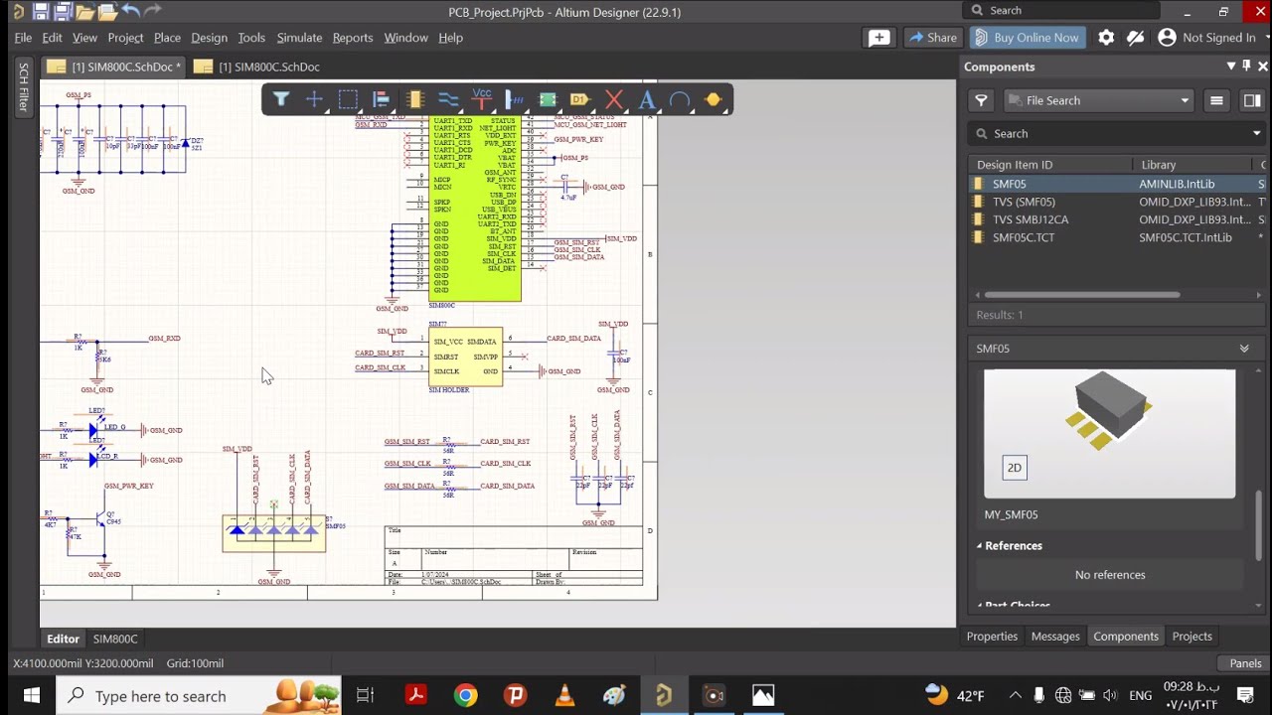This screenshot has width=1272, height=715.
Task: Click the Save icon in the title bar
Action: pyautogui.click(x=40, y=12)
